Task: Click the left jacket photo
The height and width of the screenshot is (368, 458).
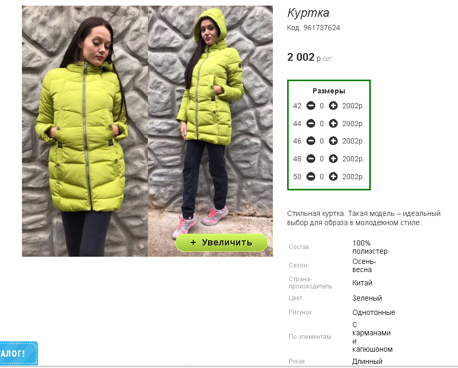Action: [x=85, y=131]
